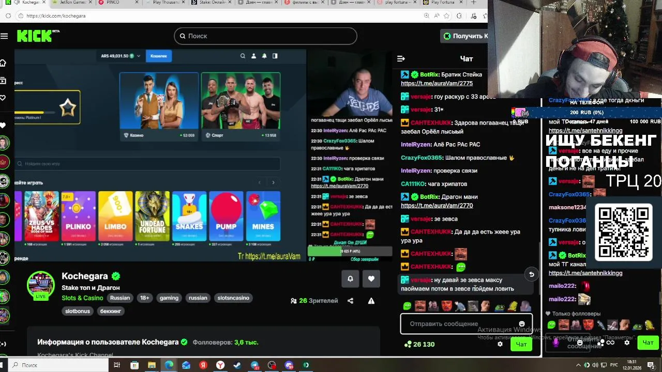Open Kochegara channel avatar with LIVE badge
Screen dimensions: 662x372
pos(41,286)
